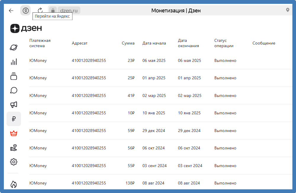Viewport: 296px width, 193px height.
Task: Click Выполнено status in 06 мая 2025 row
Action: (225, 61)
